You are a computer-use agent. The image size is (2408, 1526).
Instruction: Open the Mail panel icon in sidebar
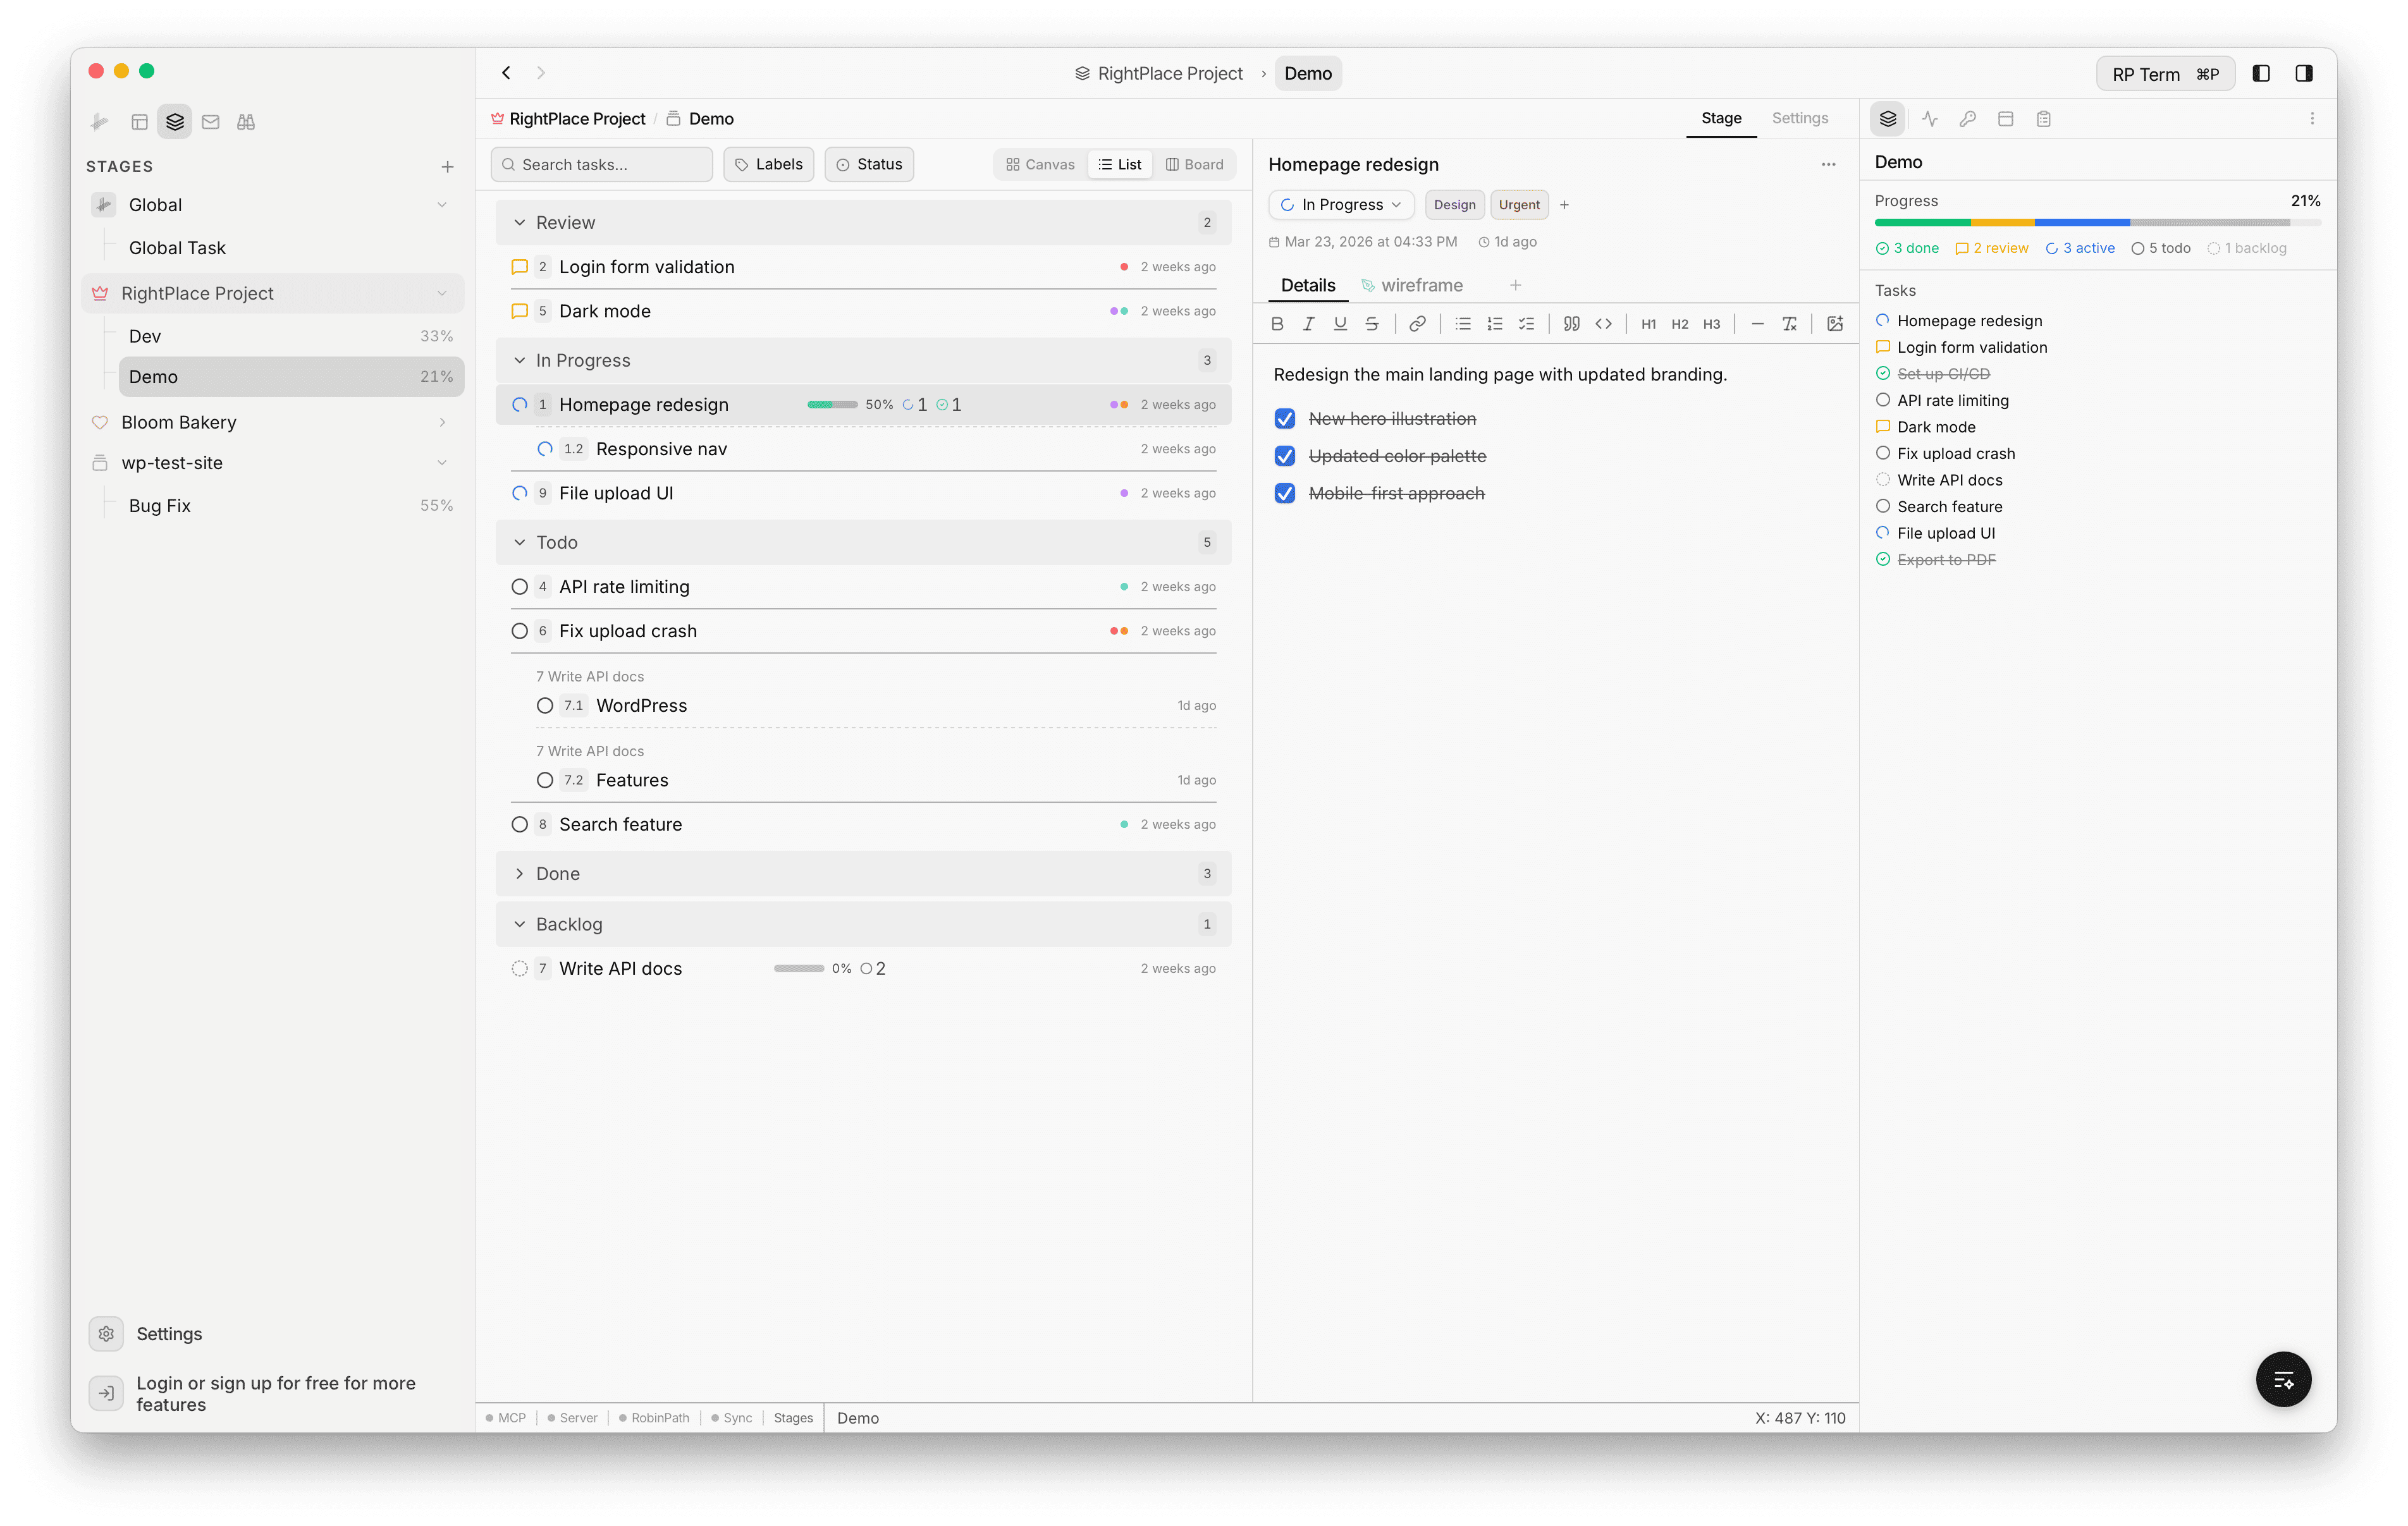210,121
